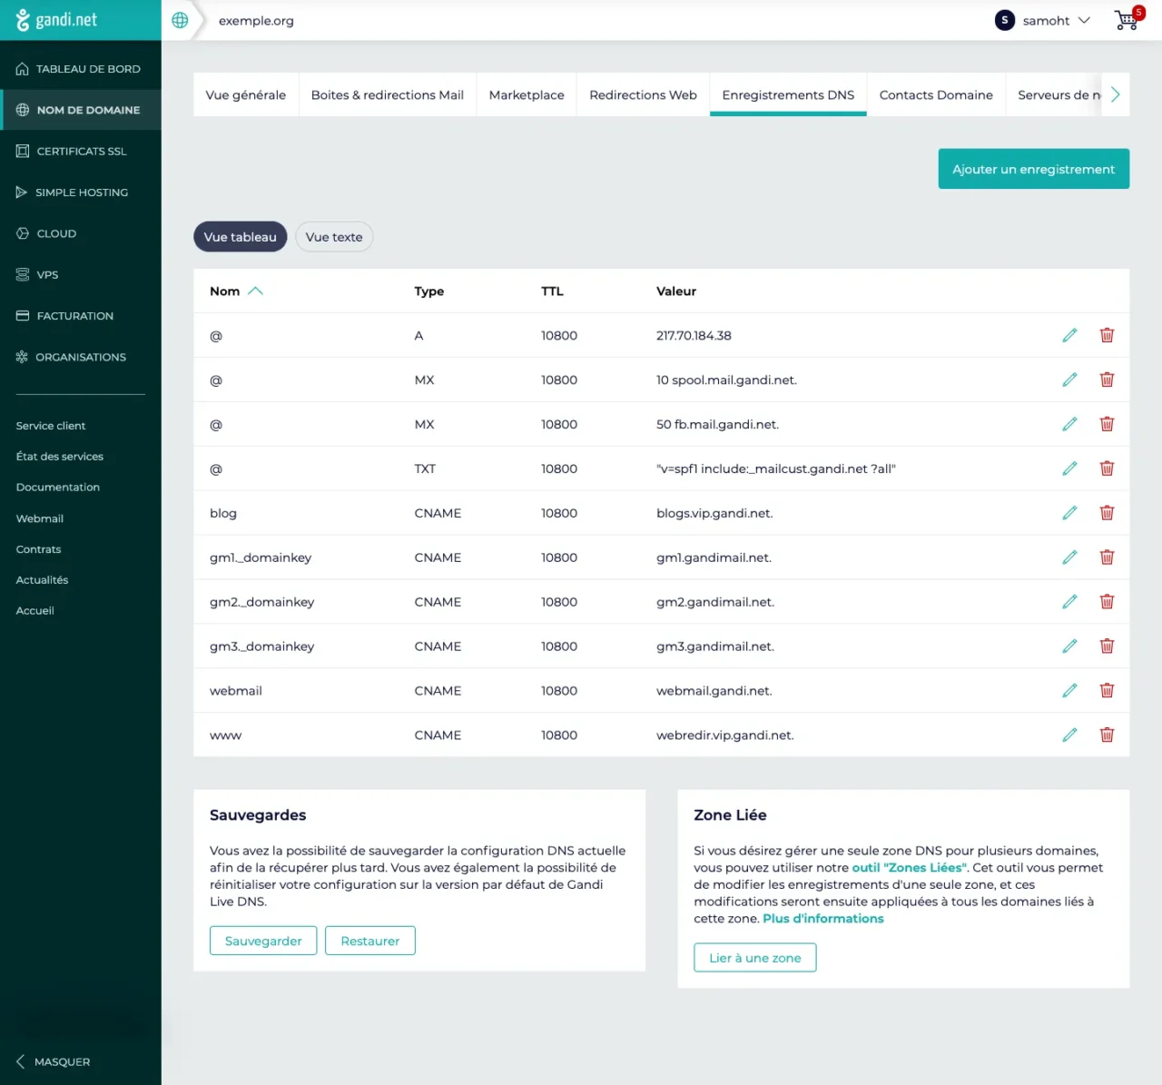Image resolution: width=1162 pixels, height=1085 pixels.
Task: Open the Vue générale tab
Action: click(x=246, y=94)
